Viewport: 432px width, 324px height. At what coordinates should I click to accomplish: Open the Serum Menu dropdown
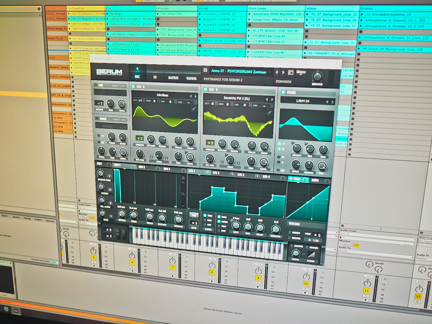301,73
